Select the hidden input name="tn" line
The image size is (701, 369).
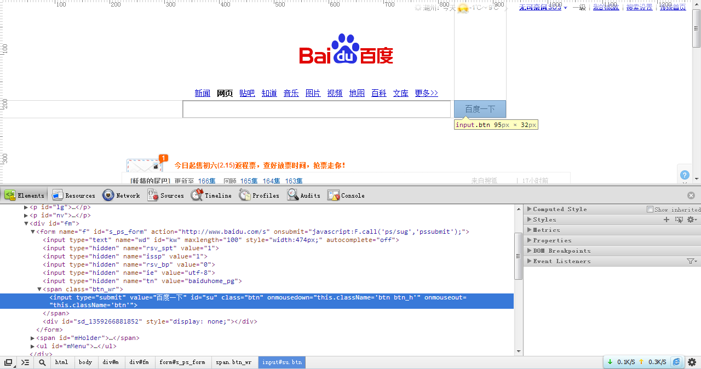coord(142,281)
